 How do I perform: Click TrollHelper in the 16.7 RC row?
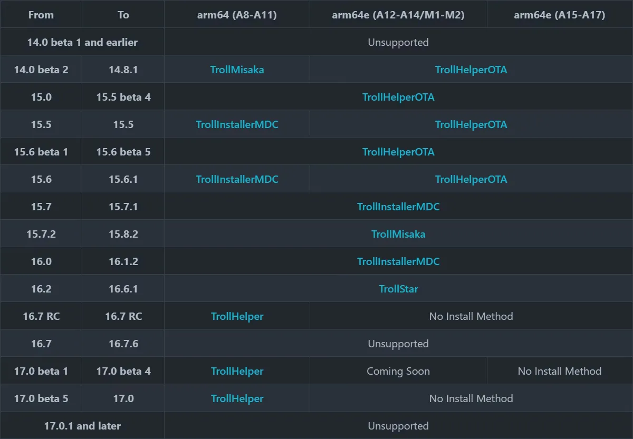pos(237,316)
